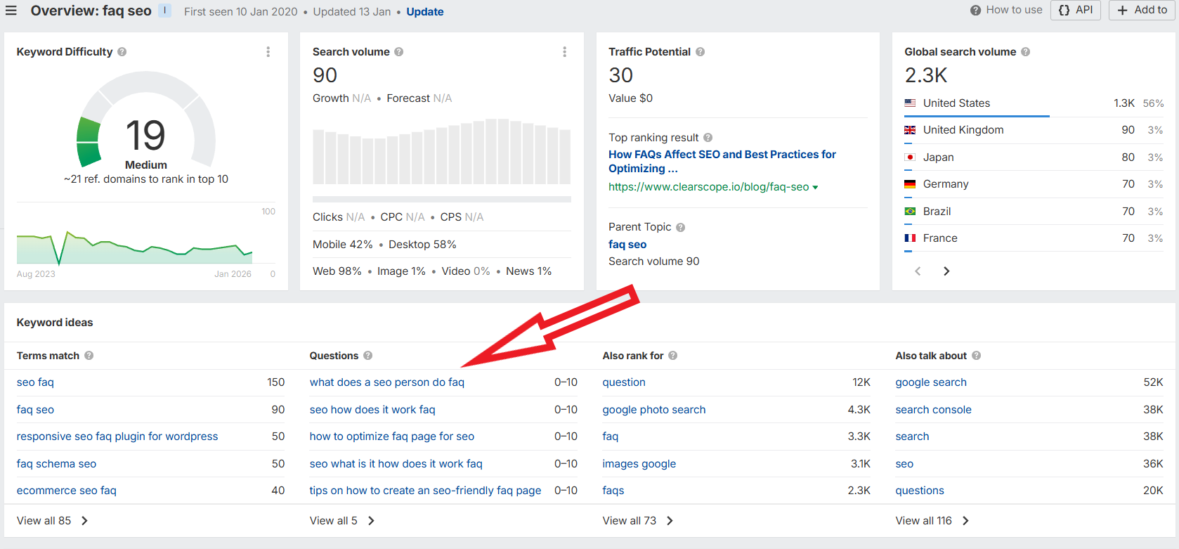1179x549 pixels.
Task: Open Keyword Difficulty three-dot menu
Action: (x=268, y=52)
